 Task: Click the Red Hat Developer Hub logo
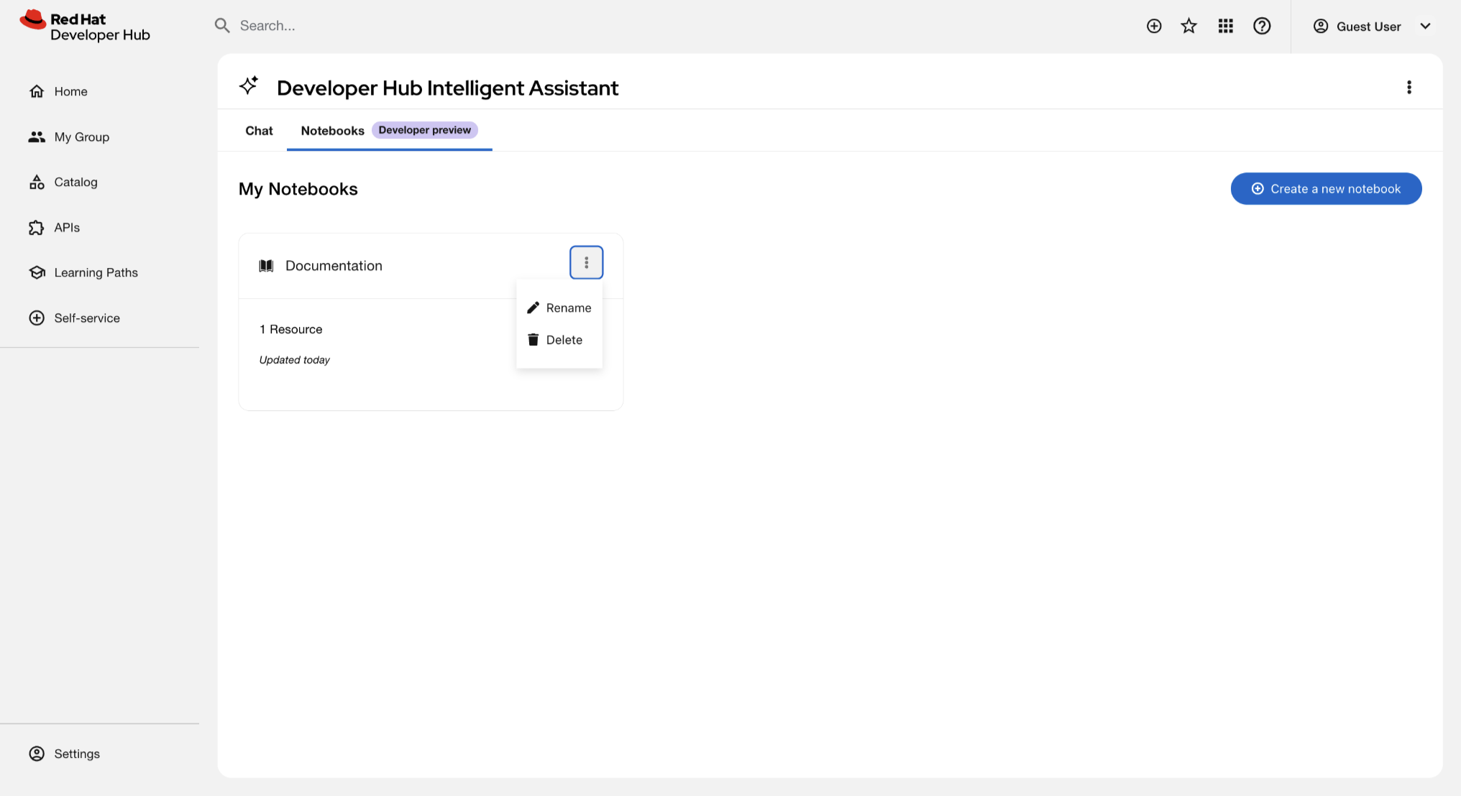click(85, 26)
